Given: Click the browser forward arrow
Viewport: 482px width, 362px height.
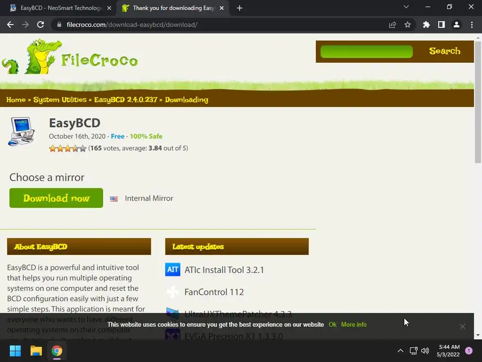Looking at the screenshot, I should tap(25, 25).
